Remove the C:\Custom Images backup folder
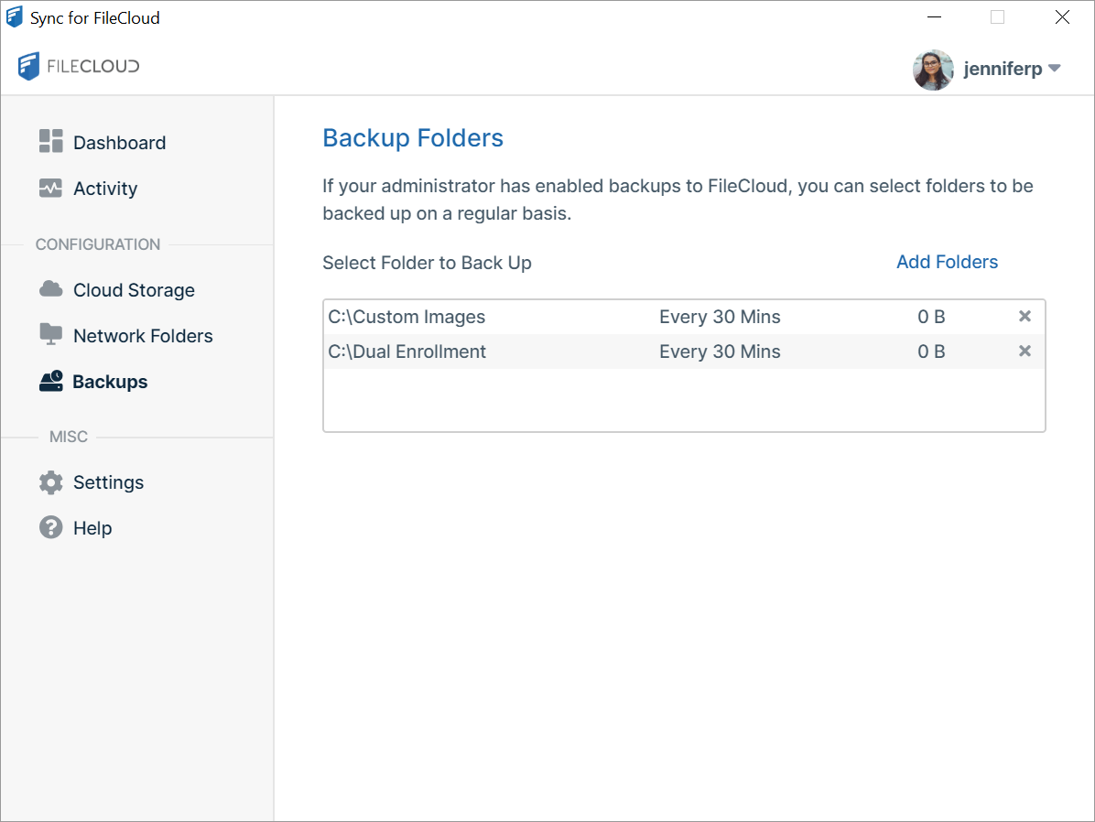This screenshot has height=822, width=1095. point(1025,317)
